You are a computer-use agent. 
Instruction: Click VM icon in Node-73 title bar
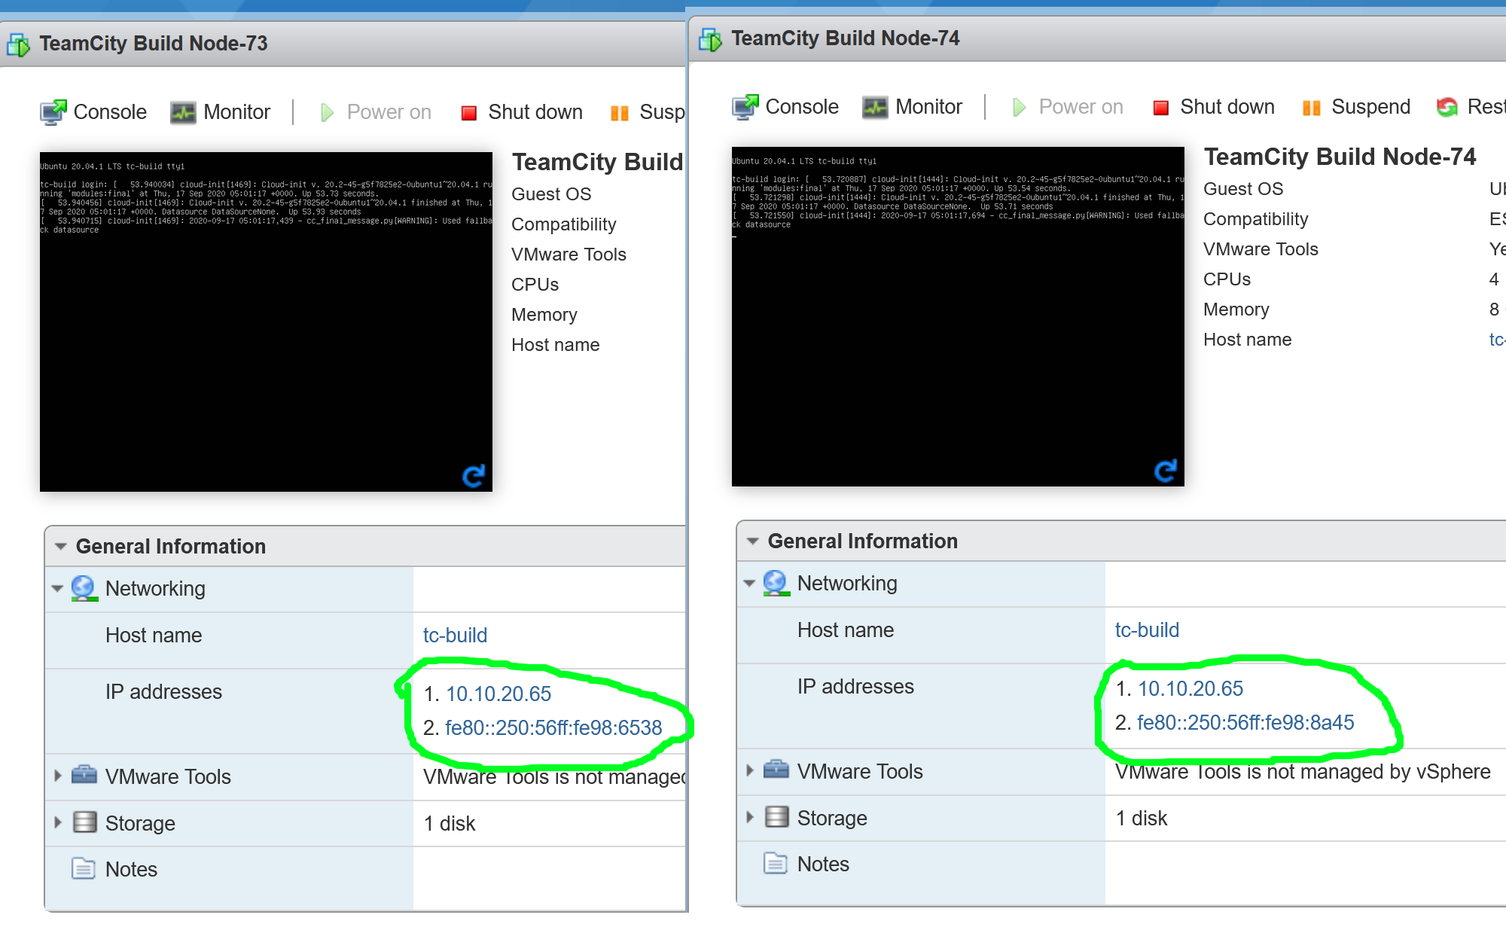click(19, 44)
